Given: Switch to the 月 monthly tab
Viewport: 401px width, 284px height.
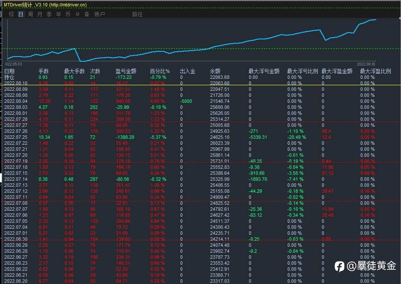Looking at the screenshot, I should 39,14.
